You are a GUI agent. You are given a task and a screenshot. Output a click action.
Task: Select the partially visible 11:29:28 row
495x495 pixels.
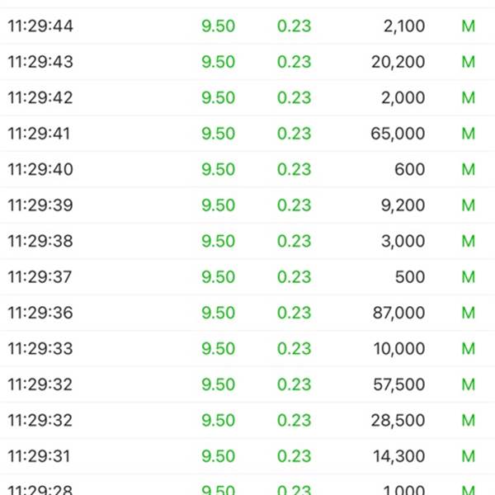[x=247, y=485]
